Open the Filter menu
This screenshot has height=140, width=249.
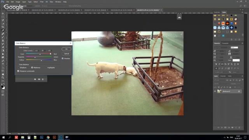[x=42, y=2]
